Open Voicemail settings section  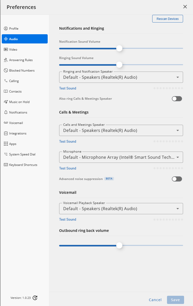25,123
